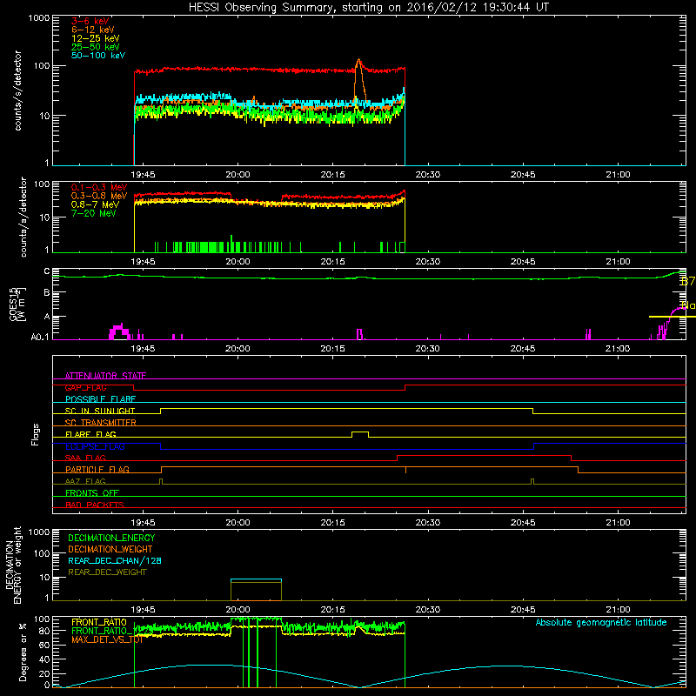This screenshot has height=696, width=696.
Task: Click the raised FLARE_FLAG bump in Flags panel
Action: (x=360, y=434)
